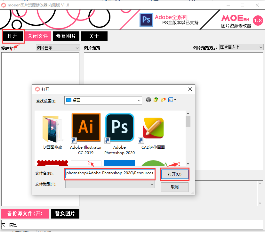Click the back navigation arrow in dialog

click(148, 100)
